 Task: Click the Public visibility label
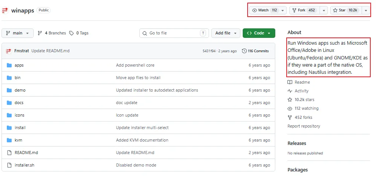(x=44, y=10)
